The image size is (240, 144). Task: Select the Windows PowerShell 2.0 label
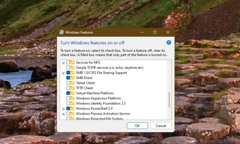coord(94,108)
